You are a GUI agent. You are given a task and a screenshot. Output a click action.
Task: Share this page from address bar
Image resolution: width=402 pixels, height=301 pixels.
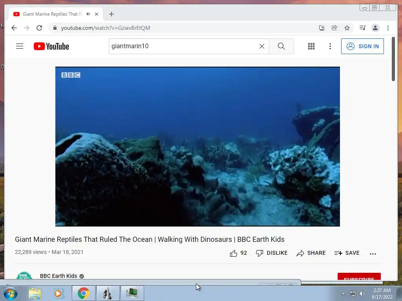tap(334, 28)
